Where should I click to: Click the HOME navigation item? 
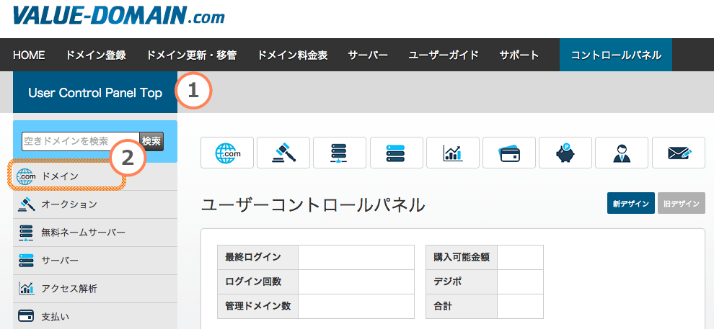pyautogui.click(x=29, y=55)
